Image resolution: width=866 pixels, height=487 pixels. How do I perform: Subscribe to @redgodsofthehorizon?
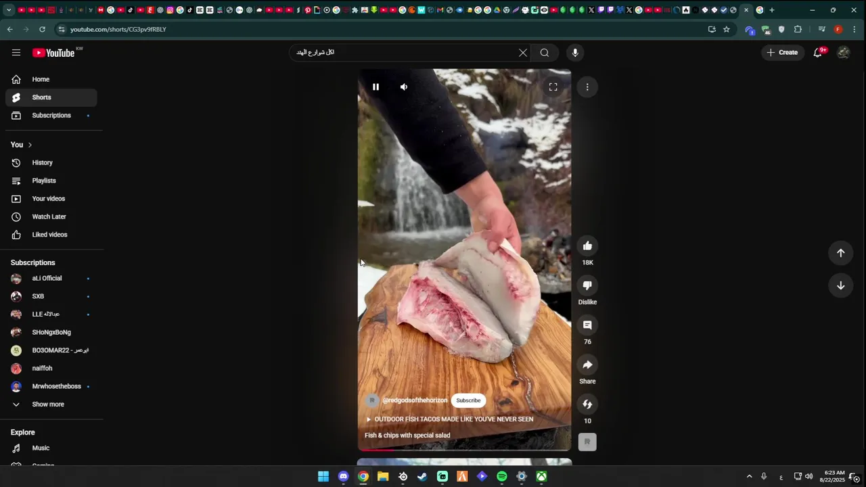(x=468, y=400)
